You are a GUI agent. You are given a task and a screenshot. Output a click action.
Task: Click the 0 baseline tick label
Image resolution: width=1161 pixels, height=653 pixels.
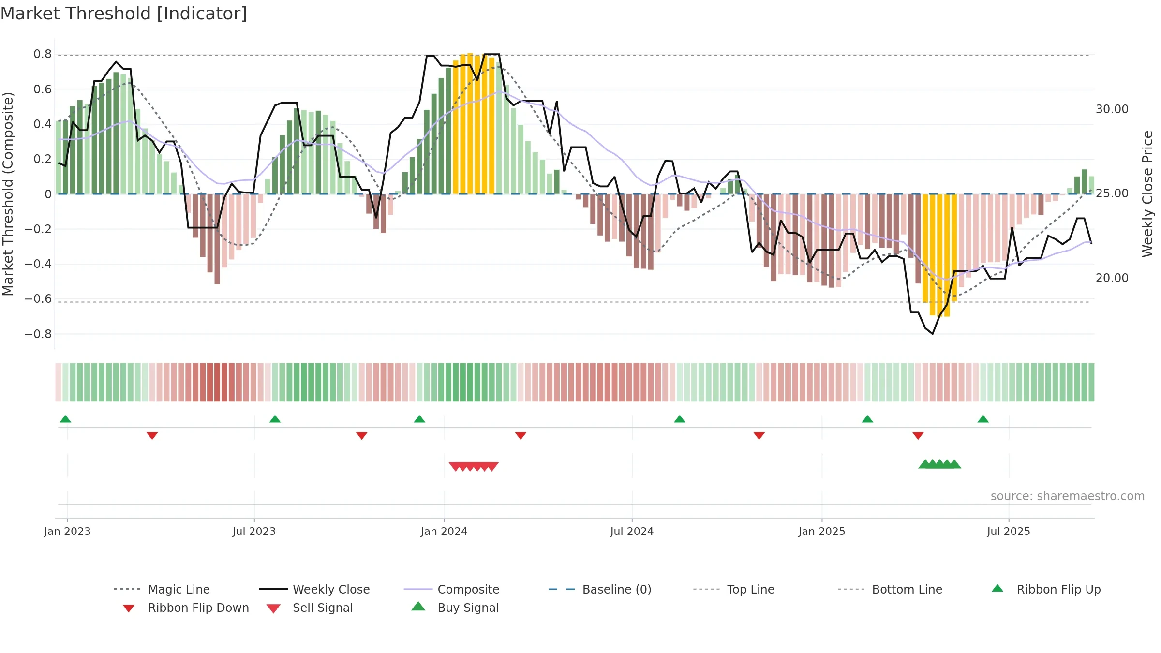[48, 194]
